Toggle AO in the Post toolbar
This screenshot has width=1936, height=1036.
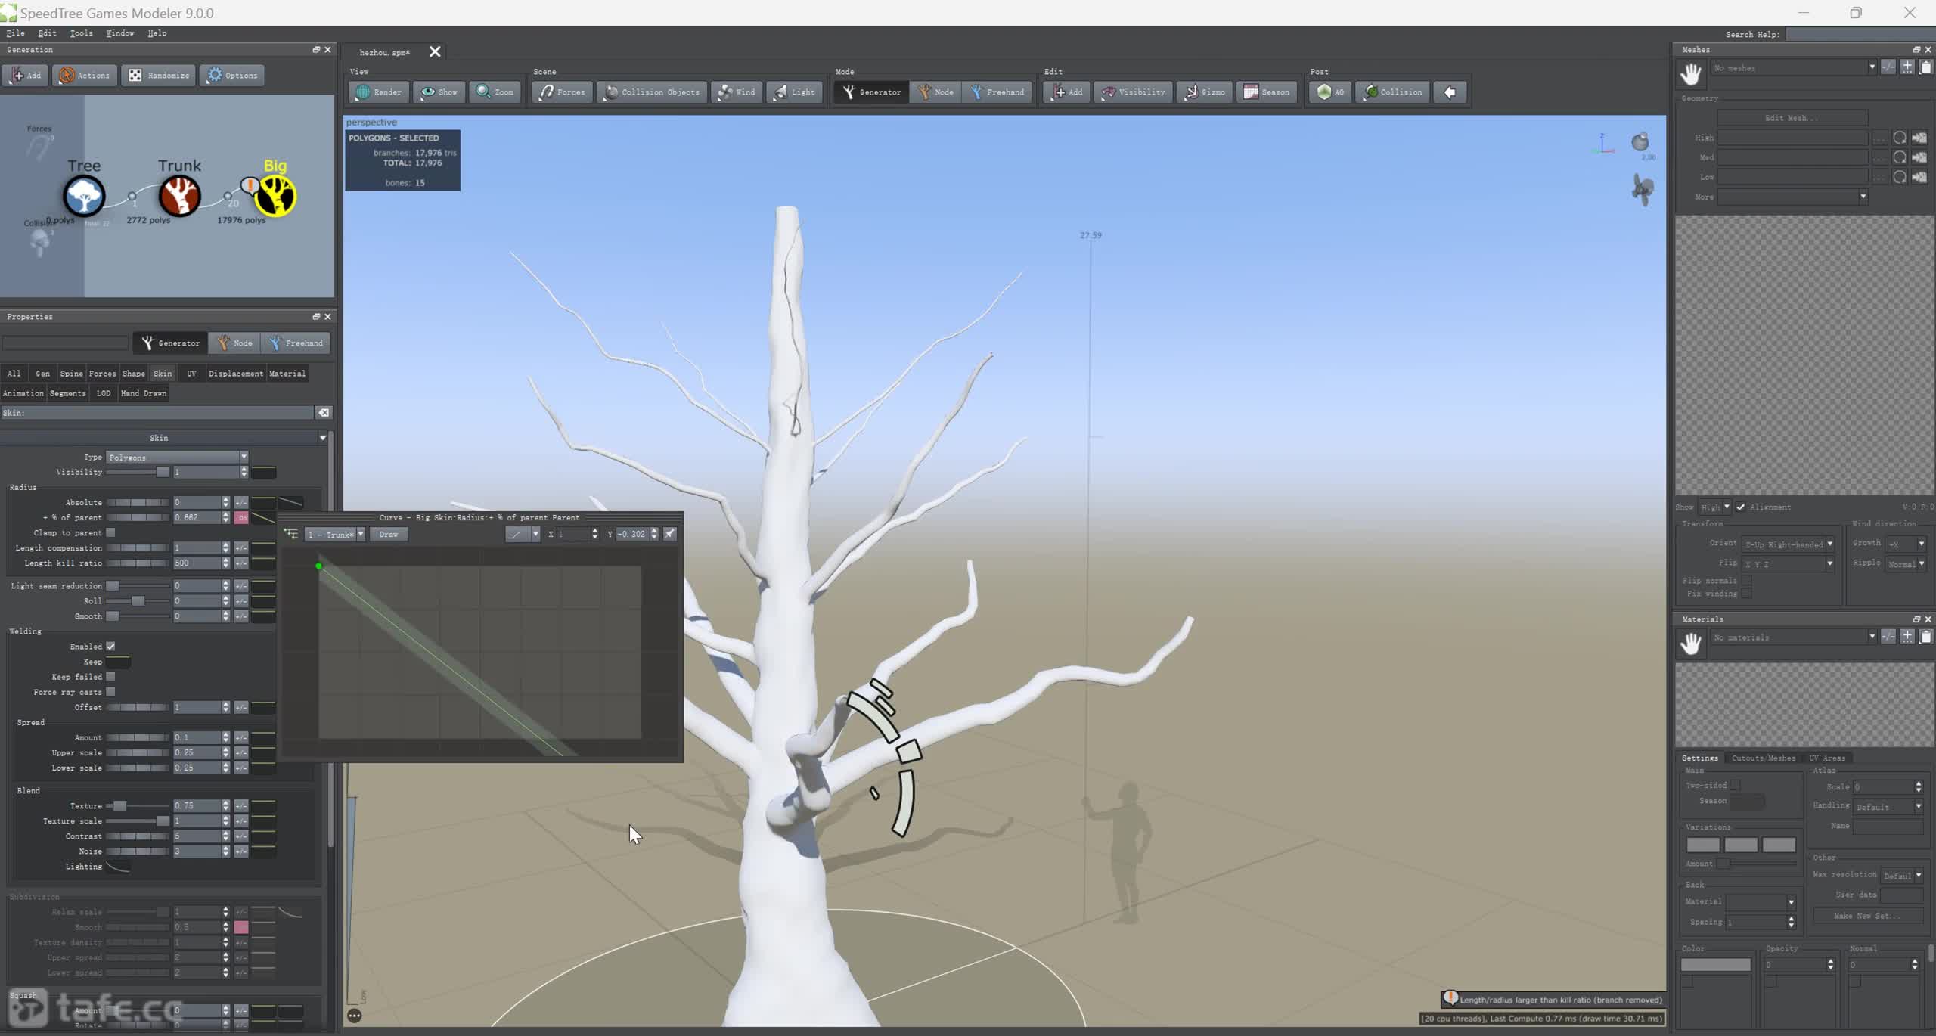[x=1330, y=92]
